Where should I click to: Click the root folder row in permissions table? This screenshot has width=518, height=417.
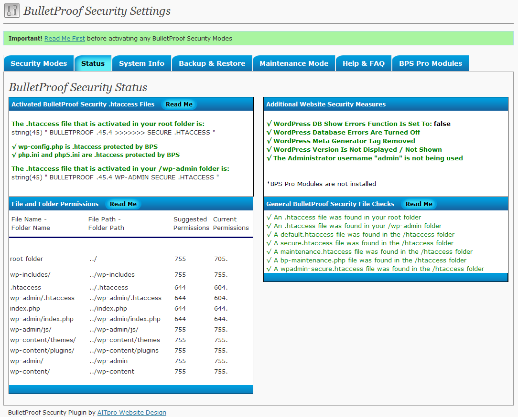click(131, 259)
